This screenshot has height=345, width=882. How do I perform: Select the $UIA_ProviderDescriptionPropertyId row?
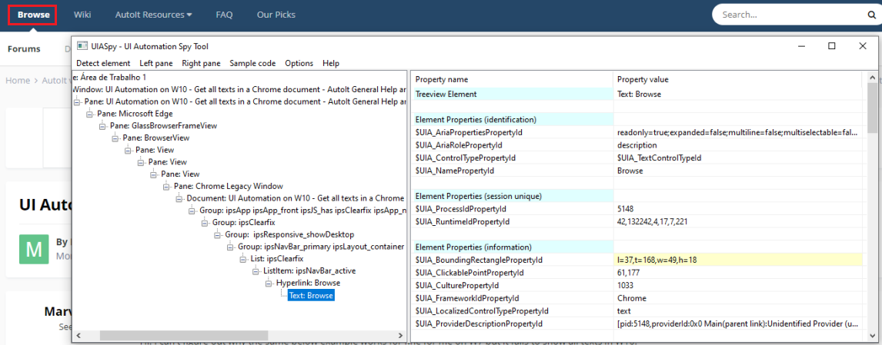(x=636, y=323)
